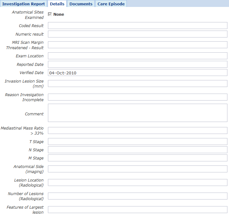The image size is (229, 214).
Task: Click the Reported Date field
Action: point(138,64)
